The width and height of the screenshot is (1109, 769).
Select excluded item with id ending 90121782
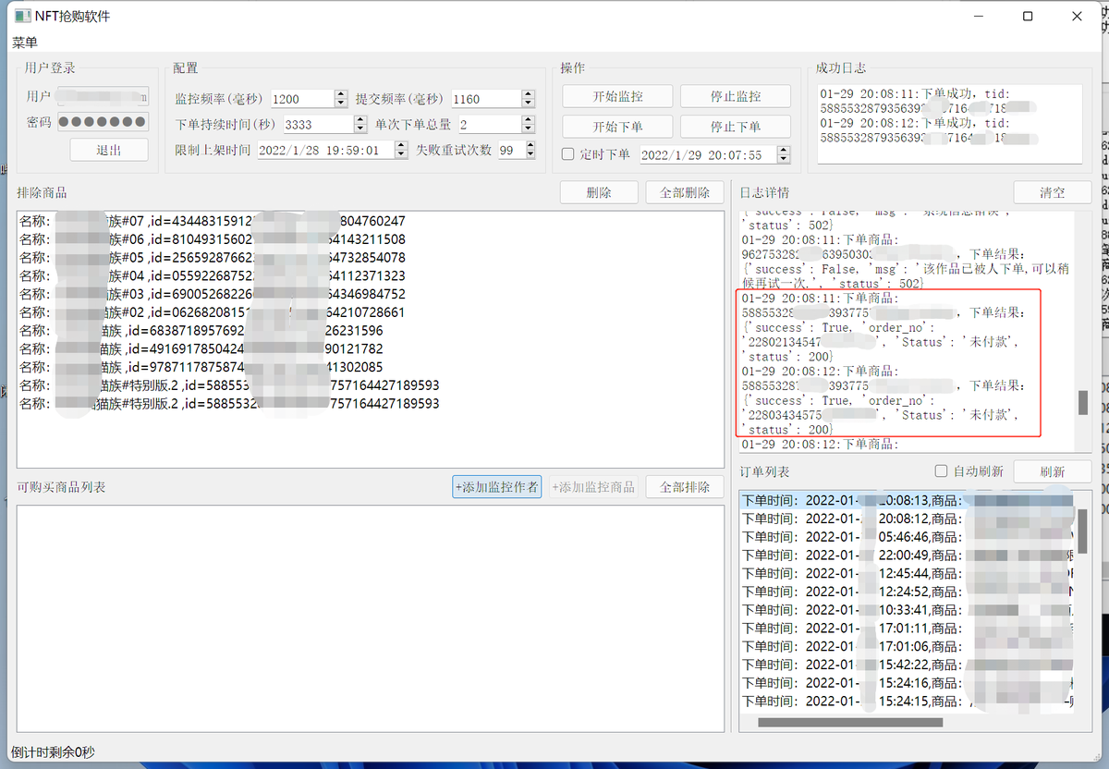(370, 348)
